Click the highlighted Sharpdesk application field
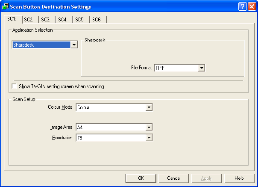The image size is (258, 187). [x=41, y=45]
